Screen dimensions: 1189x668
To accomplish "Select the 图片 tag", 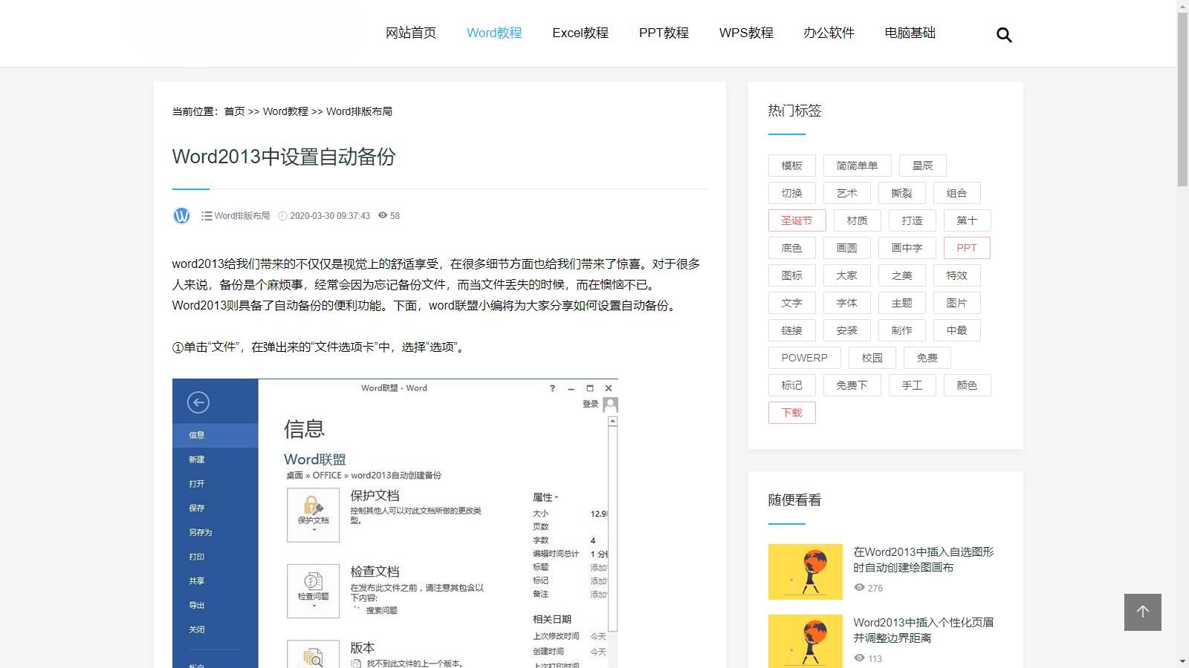I will click(x=957, y=303).
